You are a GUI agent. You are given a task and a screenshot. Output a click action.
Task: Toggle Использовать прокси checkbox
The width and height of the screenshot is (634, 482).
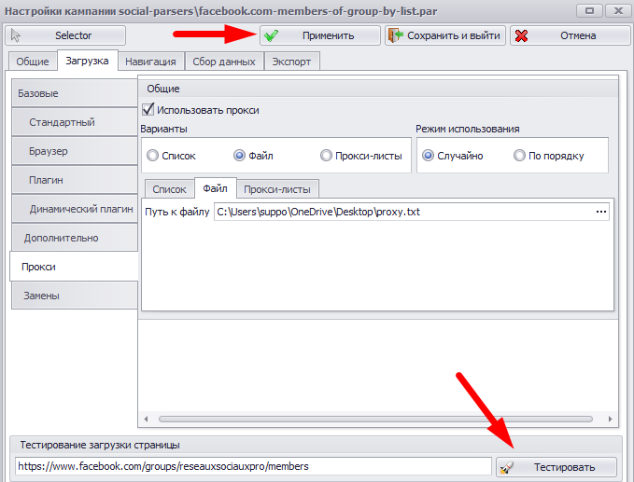pos(148,110)
